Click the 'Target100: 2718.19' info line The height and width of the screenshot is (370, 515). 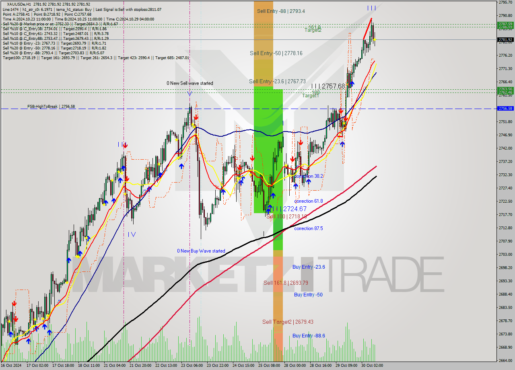click(x=96, y=58)
